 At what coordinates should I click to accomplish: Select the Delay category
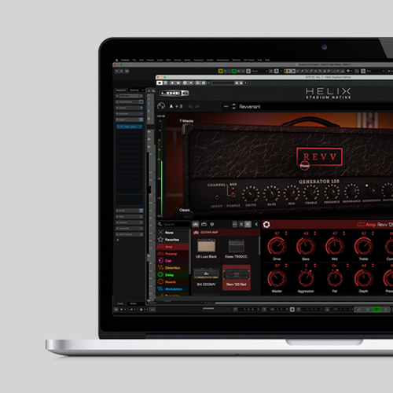172,275
